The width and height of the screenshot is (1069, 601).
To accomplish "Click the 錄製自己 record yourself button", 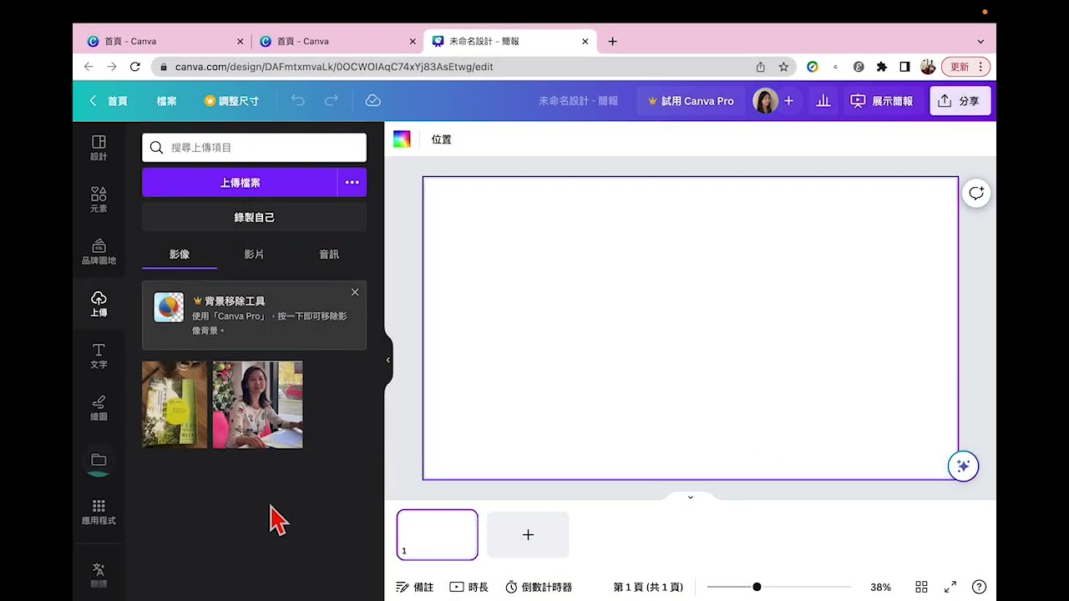I will 254,217.
